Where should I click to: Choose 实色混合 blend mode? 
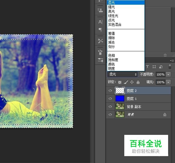point(126,25)
